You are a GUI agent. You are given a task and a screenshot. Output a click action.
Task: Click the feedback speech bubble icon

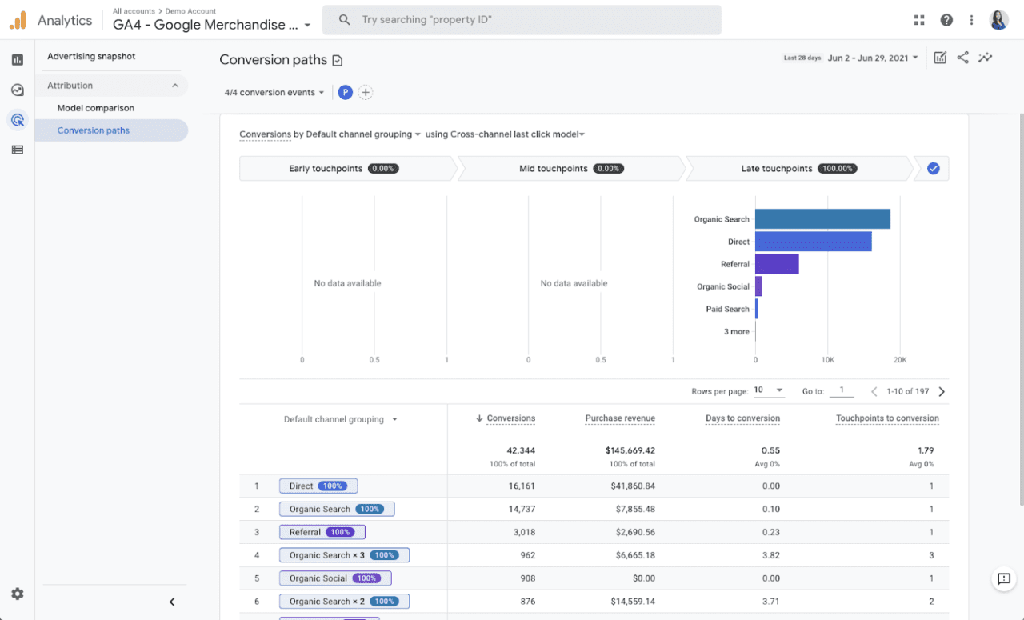click(x=1003, y=578)
